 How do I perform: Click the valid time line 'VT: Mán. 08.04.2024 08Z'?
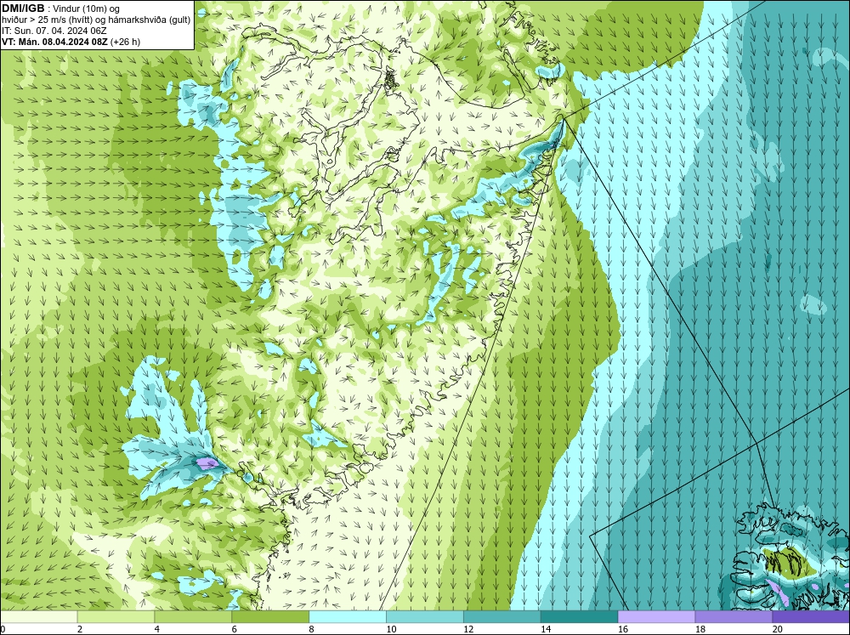(x=54, y=42)
